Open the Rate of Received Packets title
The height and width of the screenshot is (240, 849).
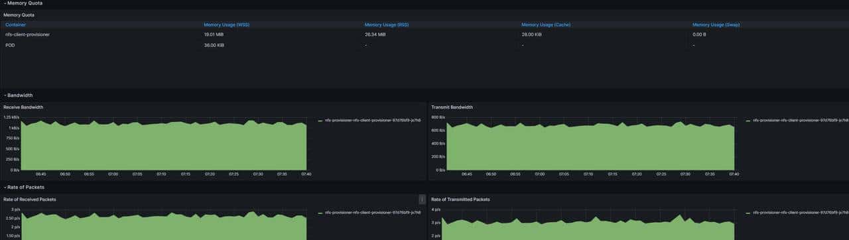pos(30,199)
